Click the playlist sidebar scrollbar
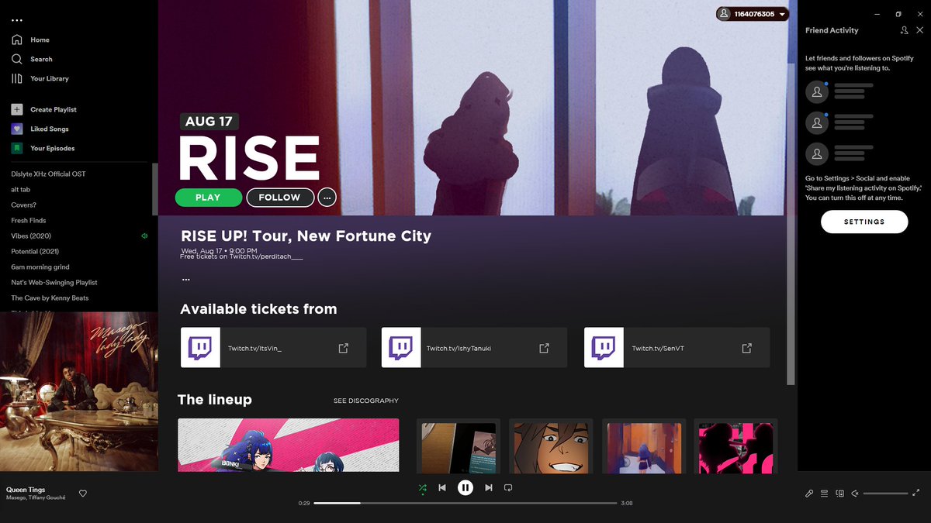Screen dimensions: 931x523 (x=154, y=189)
